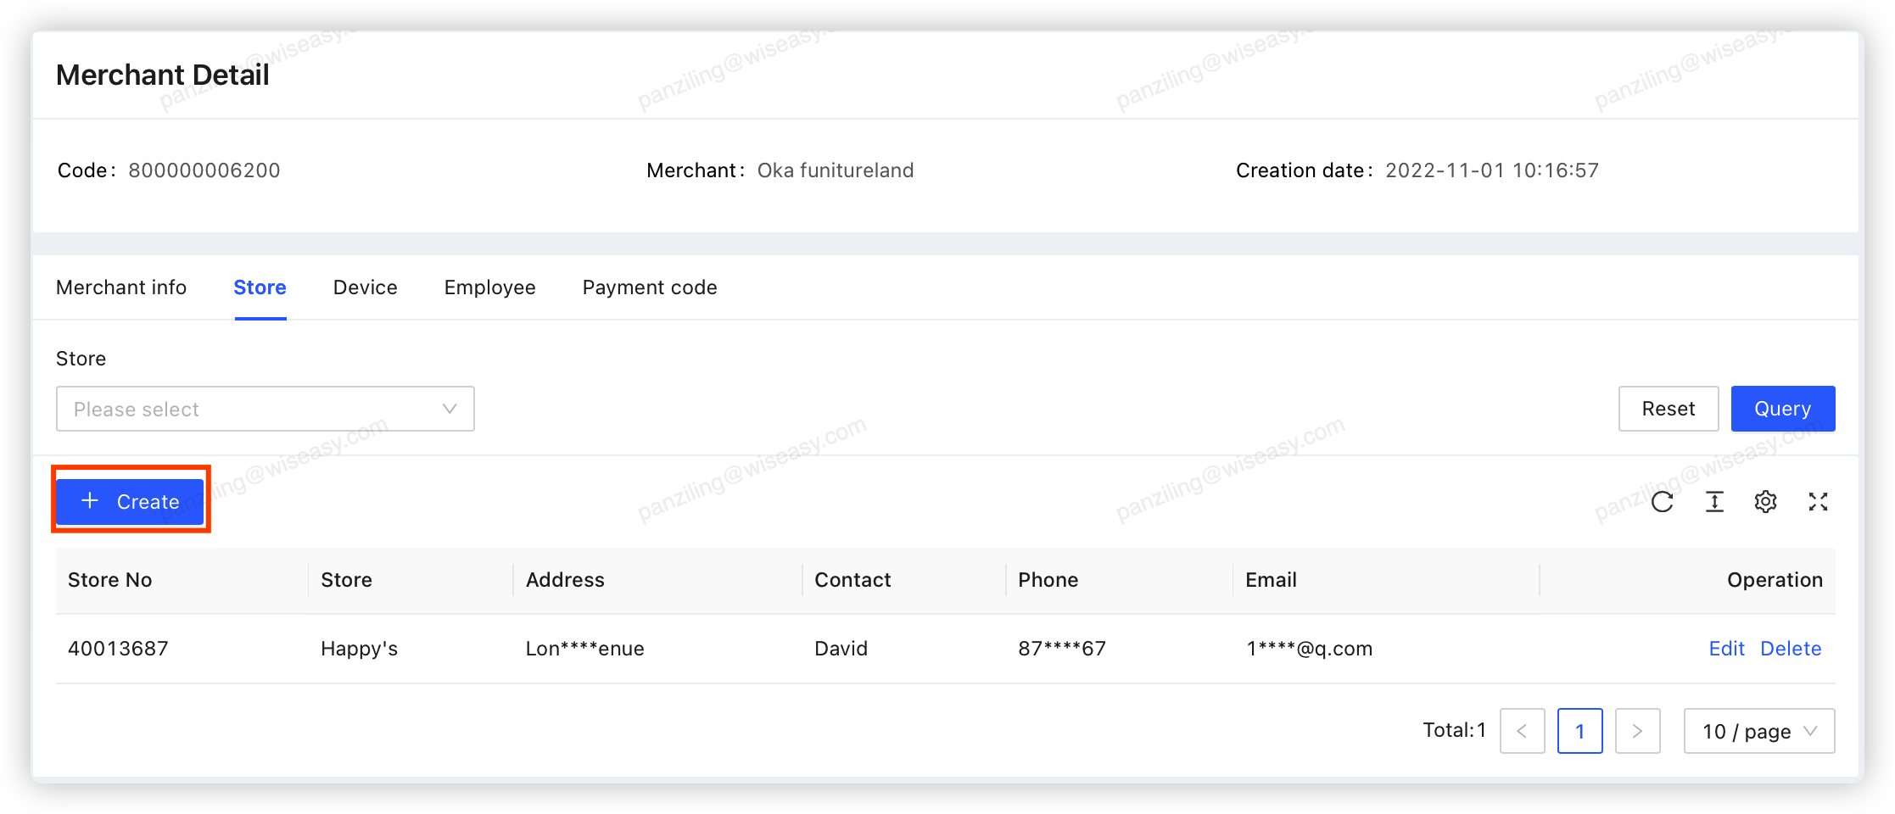
Task: Open the 10 / page size dropdown
Action: 1758,730
